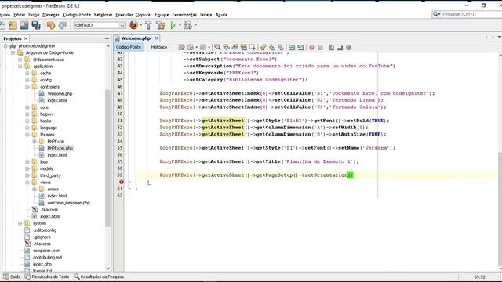Open the Ferramentas menu
Image resolution: width=502 pixels, height=282 pixels.
(184, 15)
